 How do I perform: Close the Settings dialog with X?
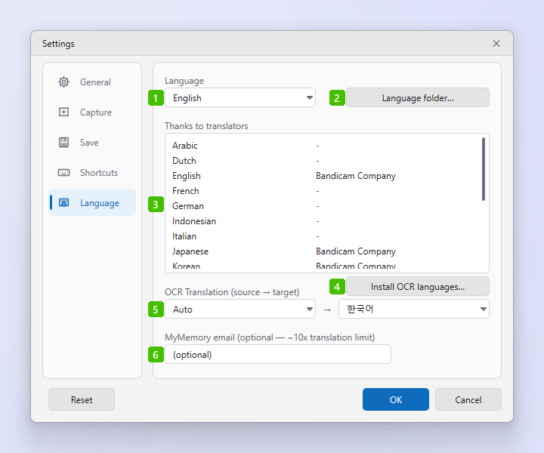pos(496,43)
